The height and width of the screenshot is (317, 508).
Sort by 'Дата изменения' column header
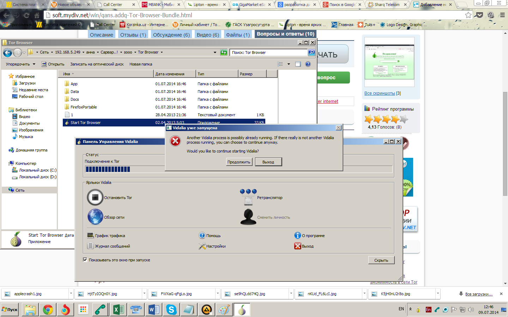pos(175,74)
